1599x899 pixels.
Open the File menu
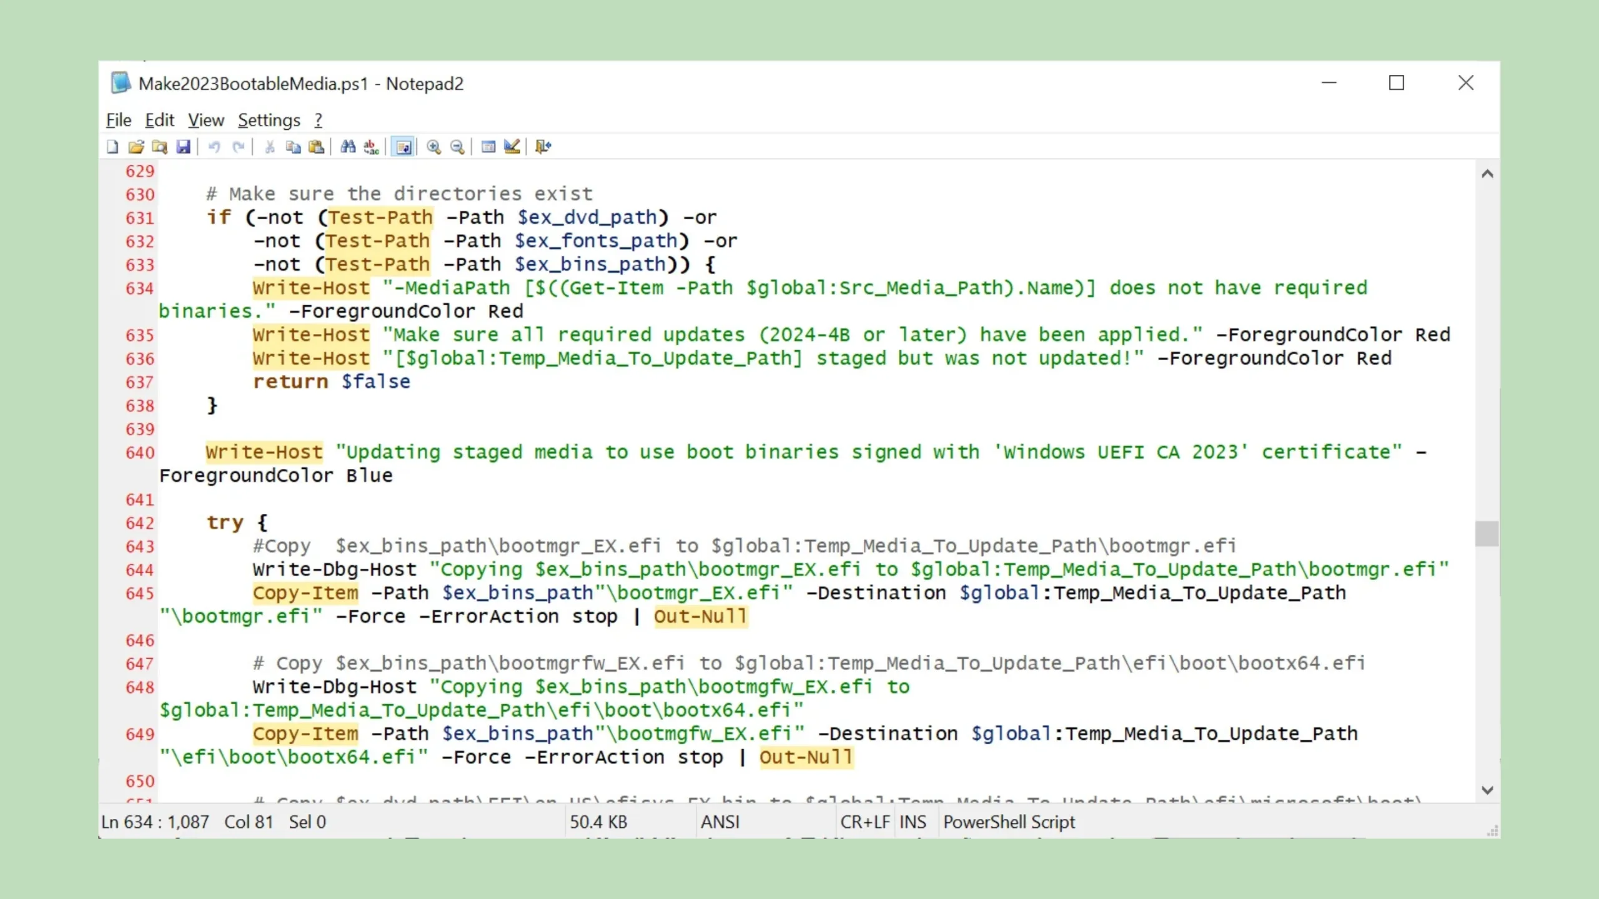(x=119, y=120)
